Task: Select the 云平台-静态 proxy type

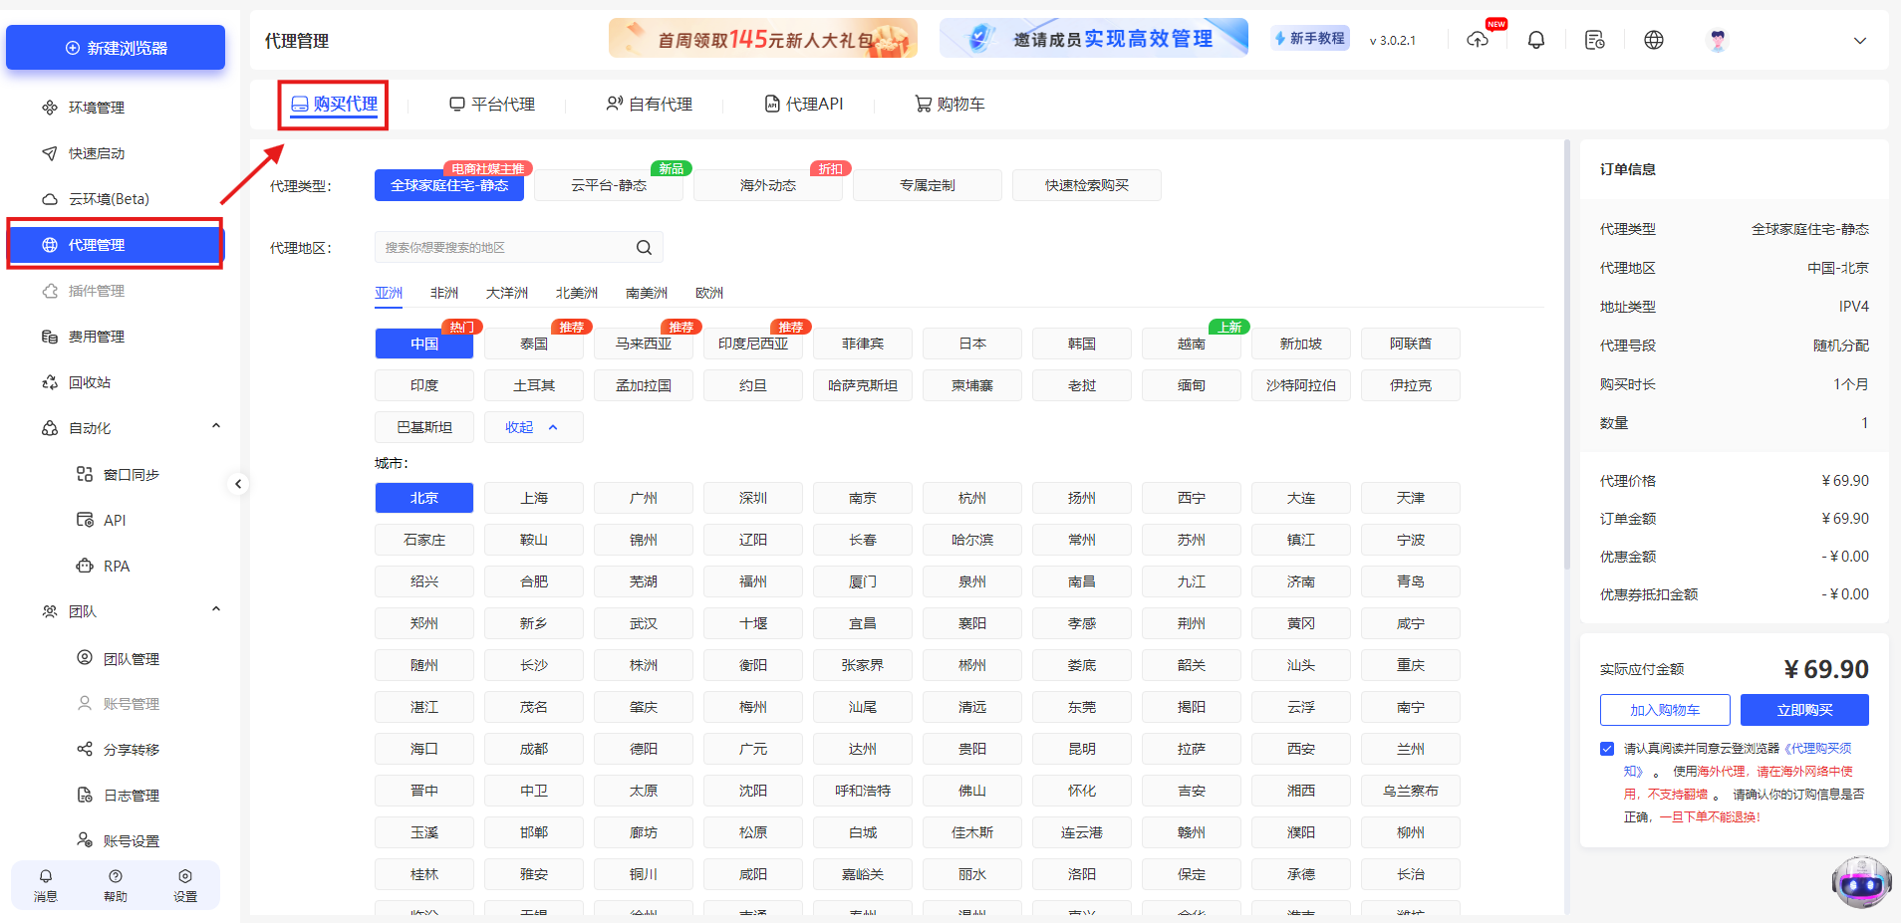Action: click(x=608, y=185)
